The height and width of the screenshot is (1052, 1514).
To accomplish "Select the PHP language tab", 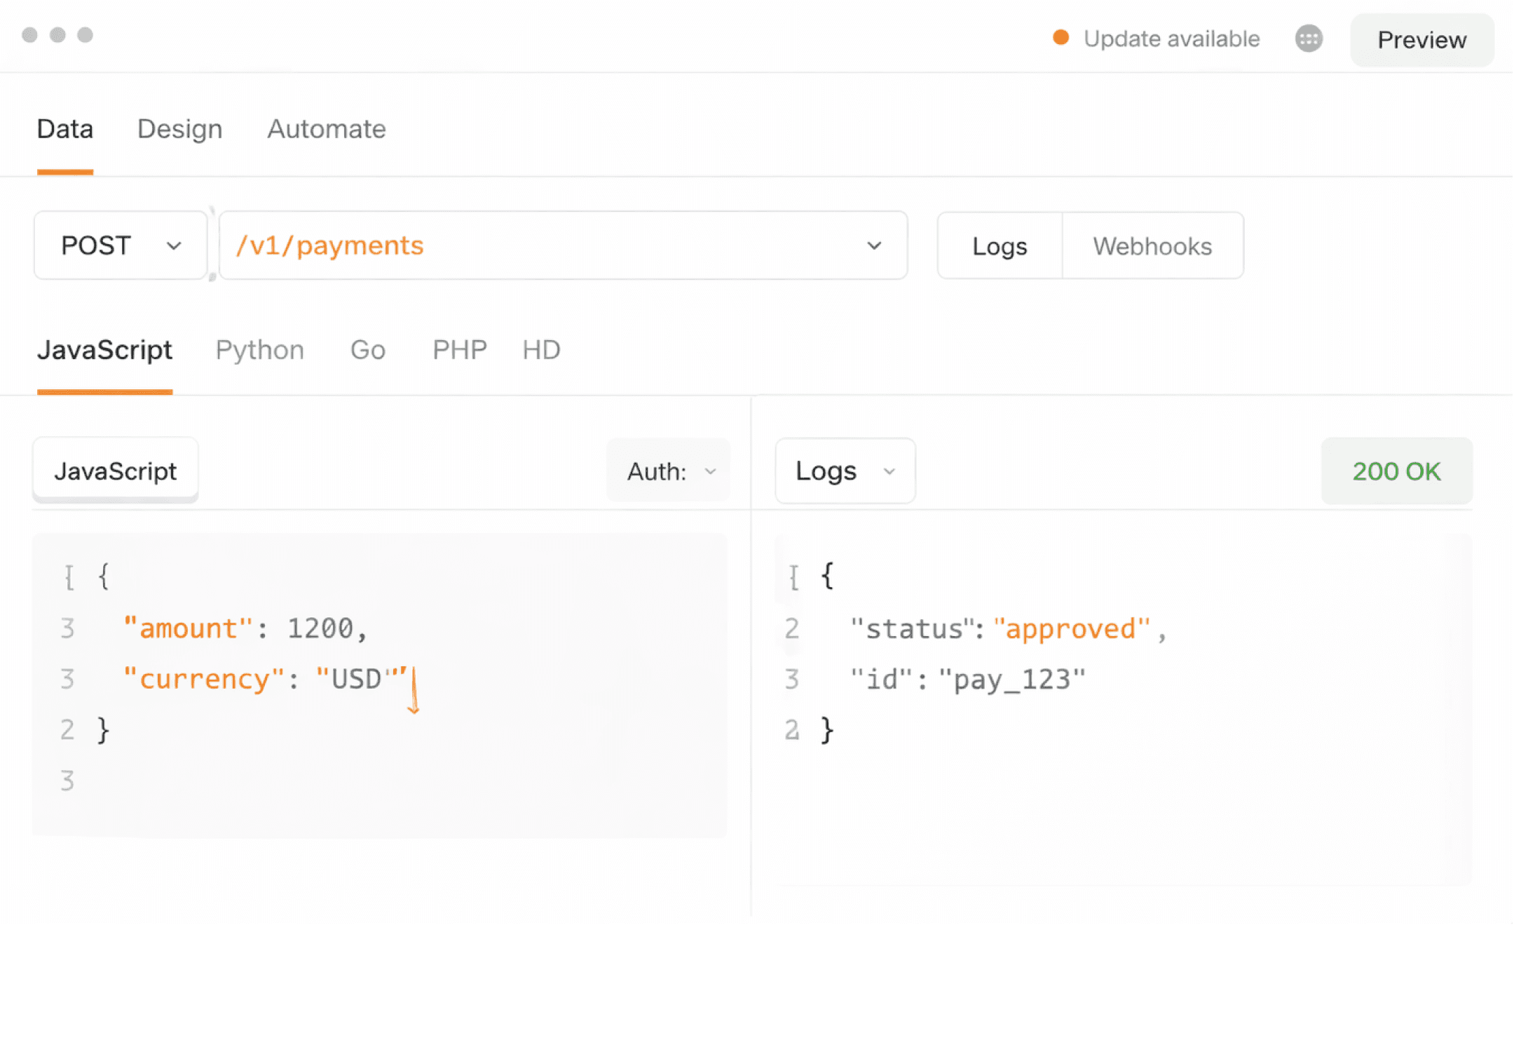I will click(459, 350).
